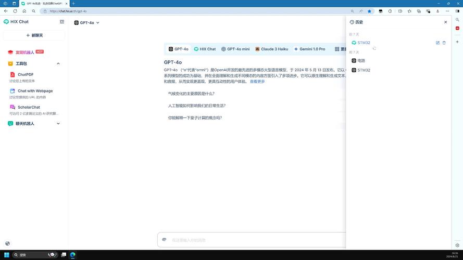Select GPT-4o mini model tab

coord(235,49)
